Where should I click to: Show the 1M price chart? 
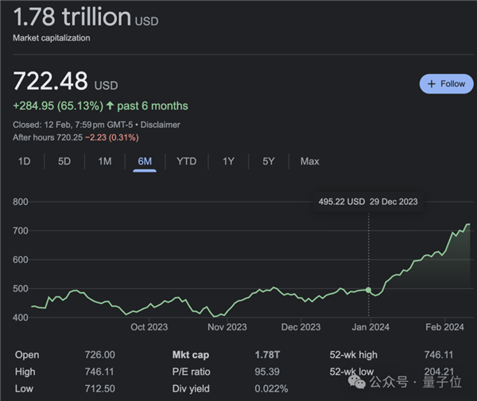point(105,161)
